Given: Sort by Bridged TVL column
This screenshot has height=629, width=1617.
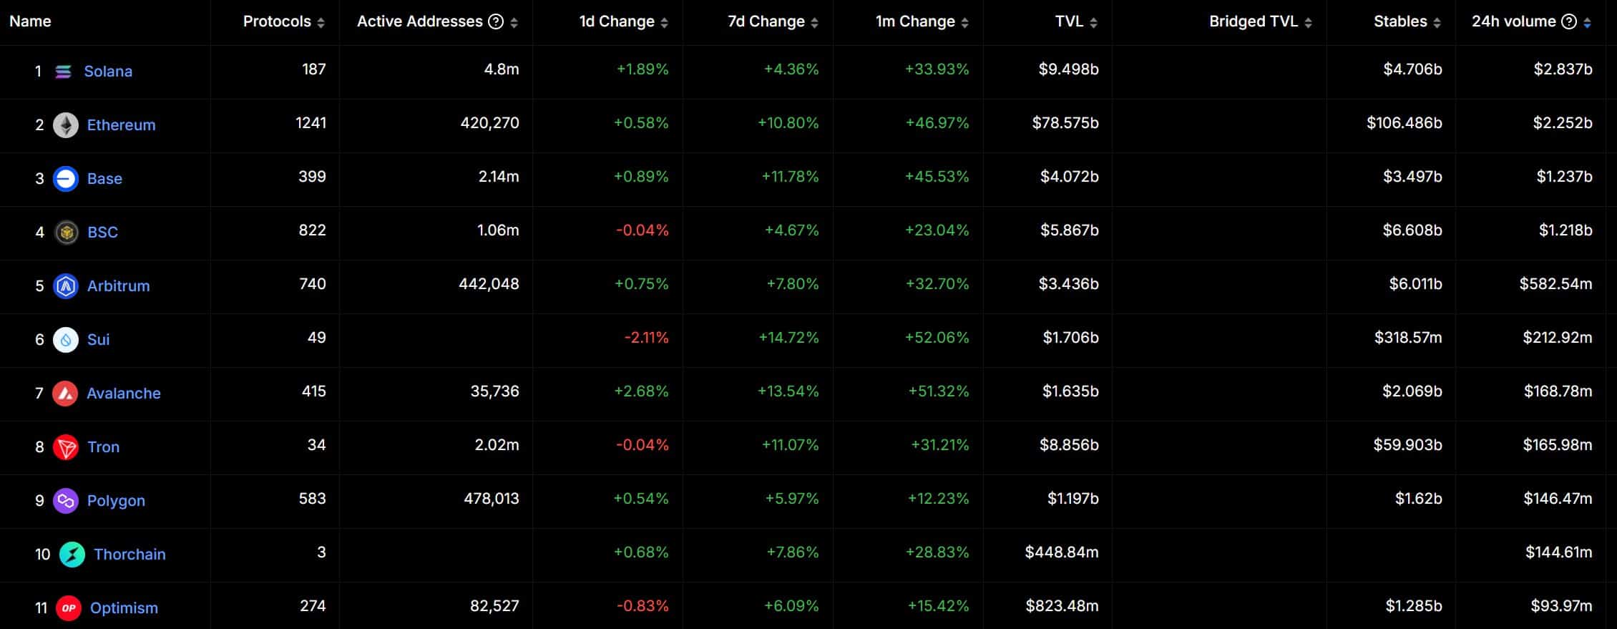Looking at the screenshot, I should (x=1308, y=23).
